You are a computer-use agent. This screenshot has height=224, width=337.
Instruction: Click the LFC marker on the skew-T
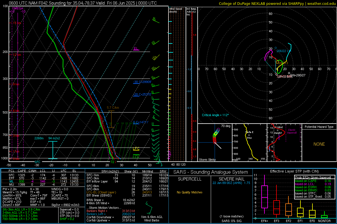[136, 148]
